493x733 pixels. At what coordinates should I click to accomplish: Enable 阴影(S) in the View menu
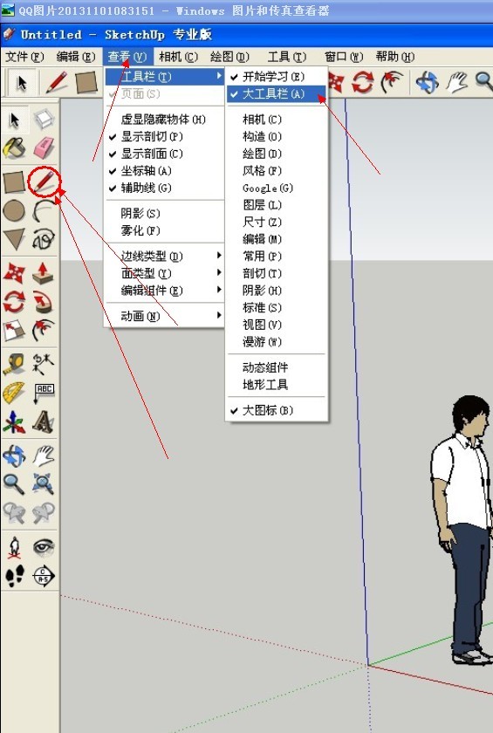pos(165,214)
